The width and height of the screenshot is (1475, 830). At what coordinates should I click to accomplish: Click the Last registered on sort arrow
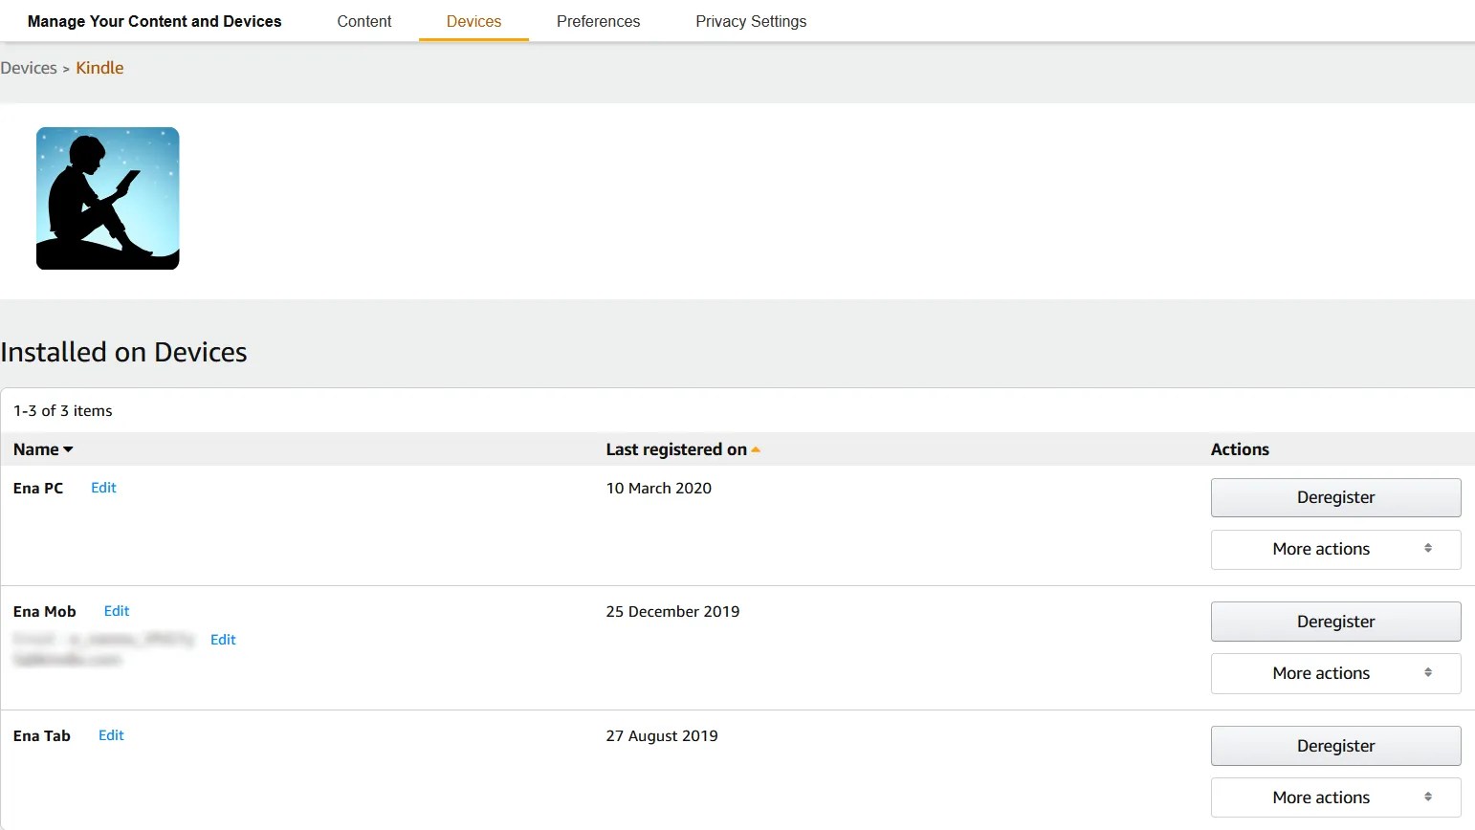click(755, 448)
